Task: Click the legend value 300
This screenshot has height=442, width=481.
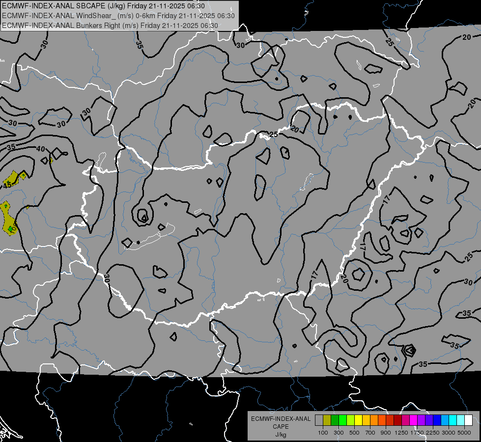Action: pyautogui.click(x=339, y=433)
